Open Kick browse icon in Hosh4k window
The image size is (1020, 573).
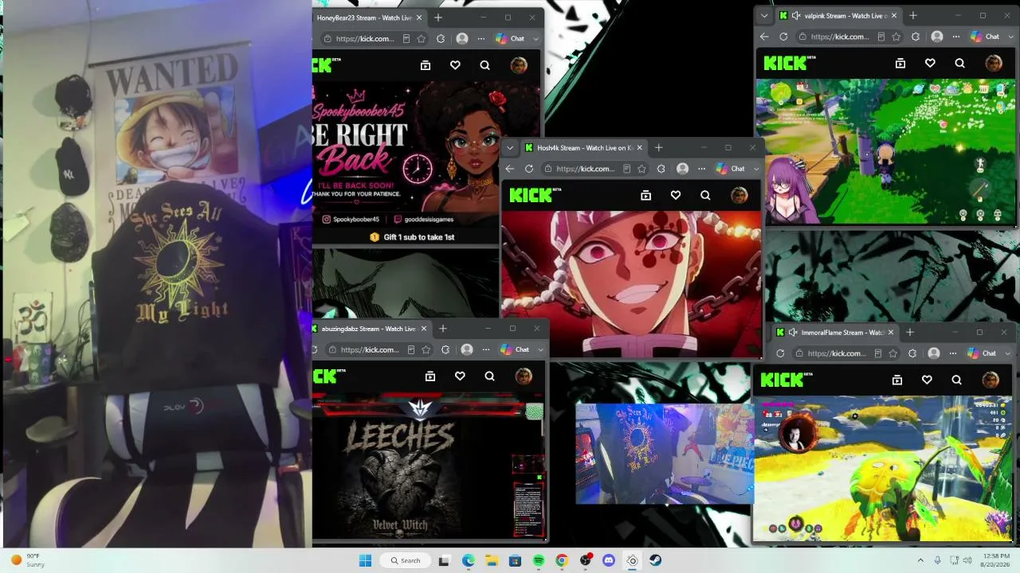pos(646,195)
